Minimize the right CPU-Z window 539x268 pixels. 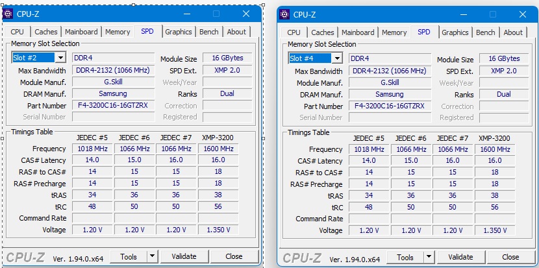[464, 14]
